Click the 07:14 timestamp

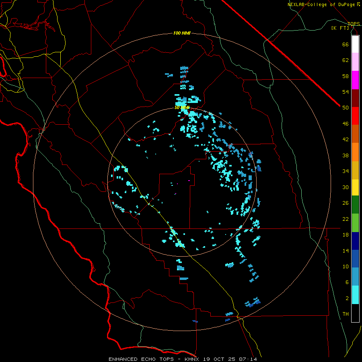248,359
